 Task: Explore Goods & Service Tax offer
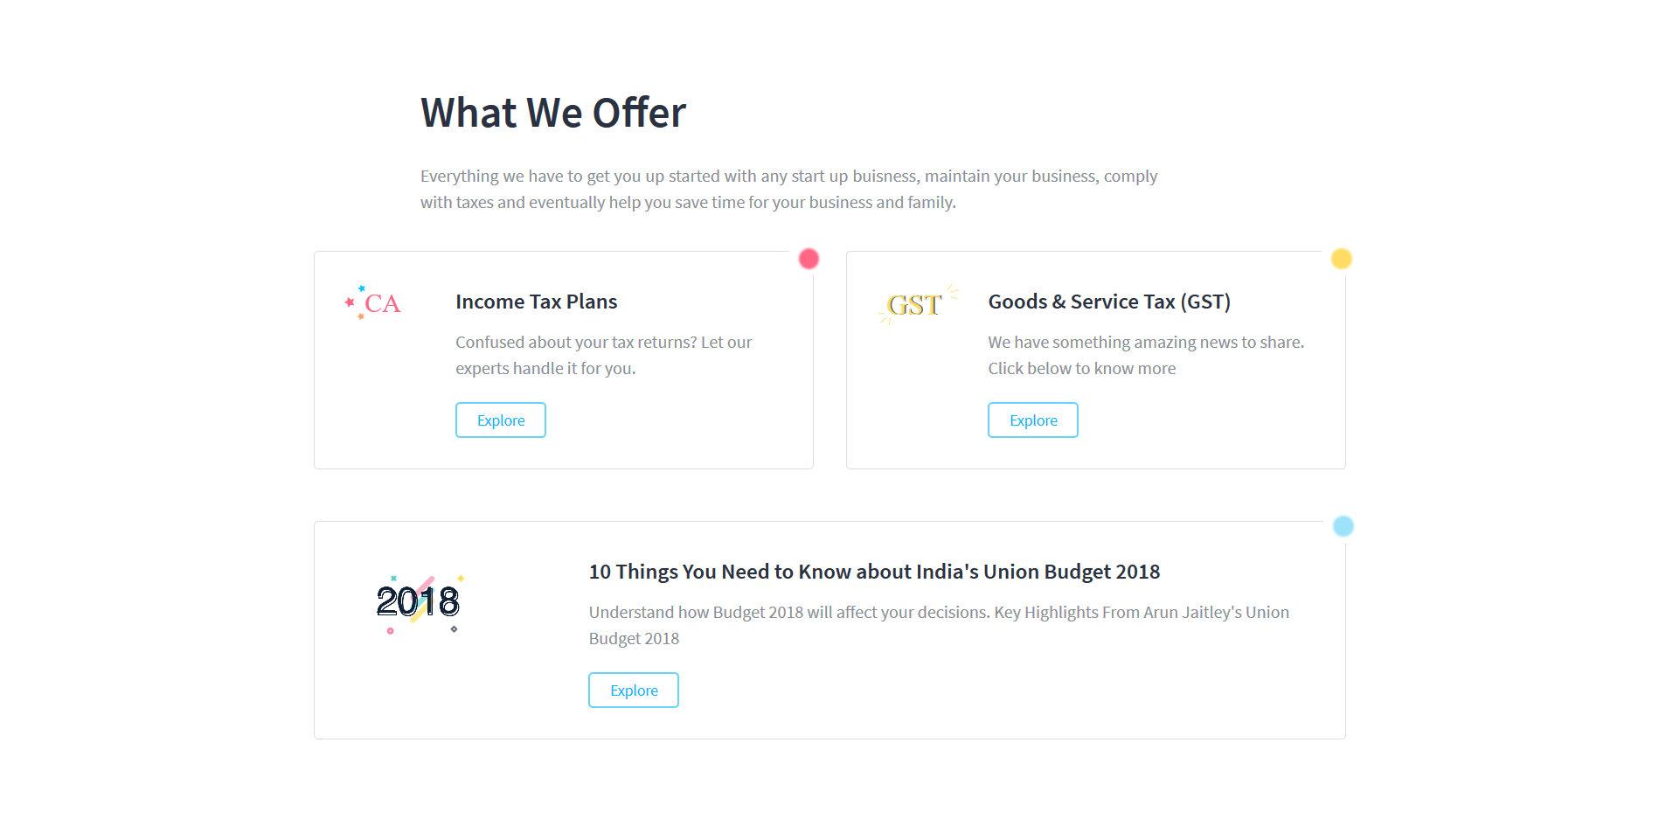pos(1033,420)
